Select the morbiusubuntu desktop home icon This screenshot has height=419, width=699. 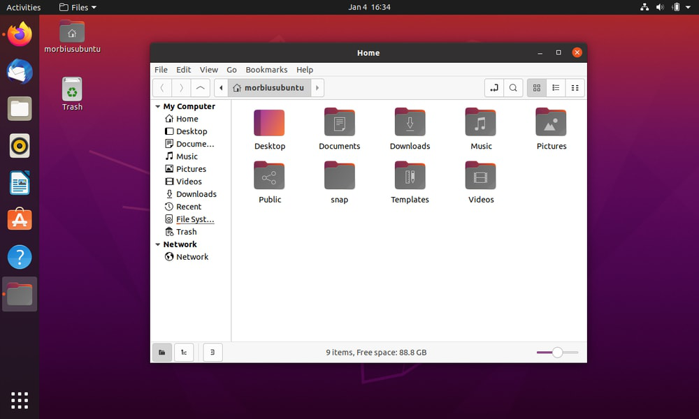[72, 36]
